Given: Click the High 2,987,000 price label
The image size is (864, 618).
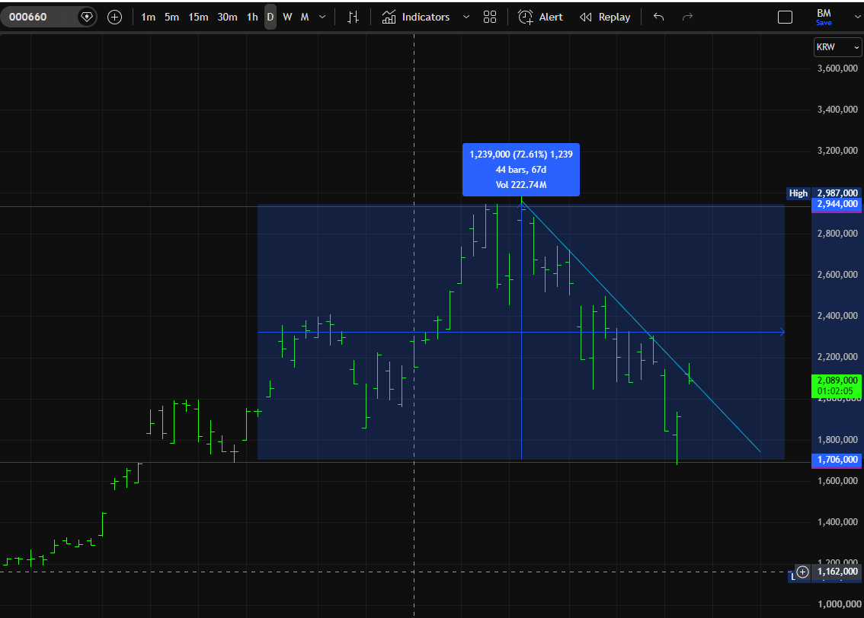Looking at the screenshot, I should pyautogui.click(x=824, y=193).
